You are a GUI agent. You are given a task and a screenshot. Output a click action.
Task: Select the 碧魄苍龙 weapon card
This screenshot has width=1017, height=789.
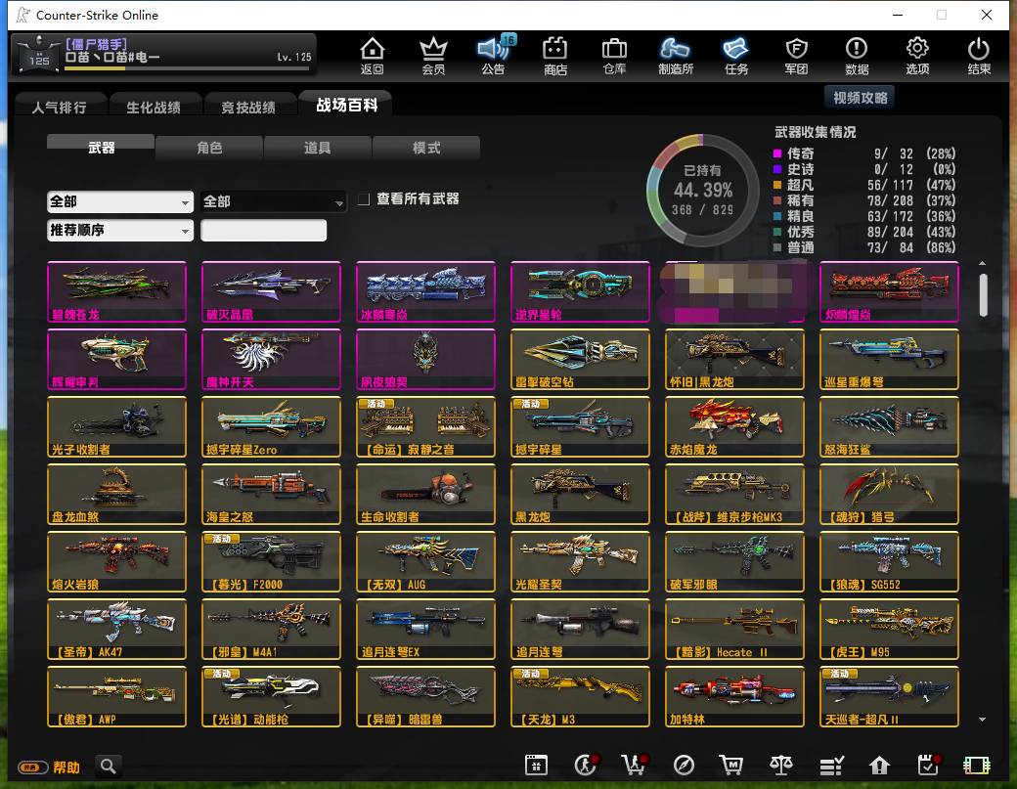tap(116, 291)
